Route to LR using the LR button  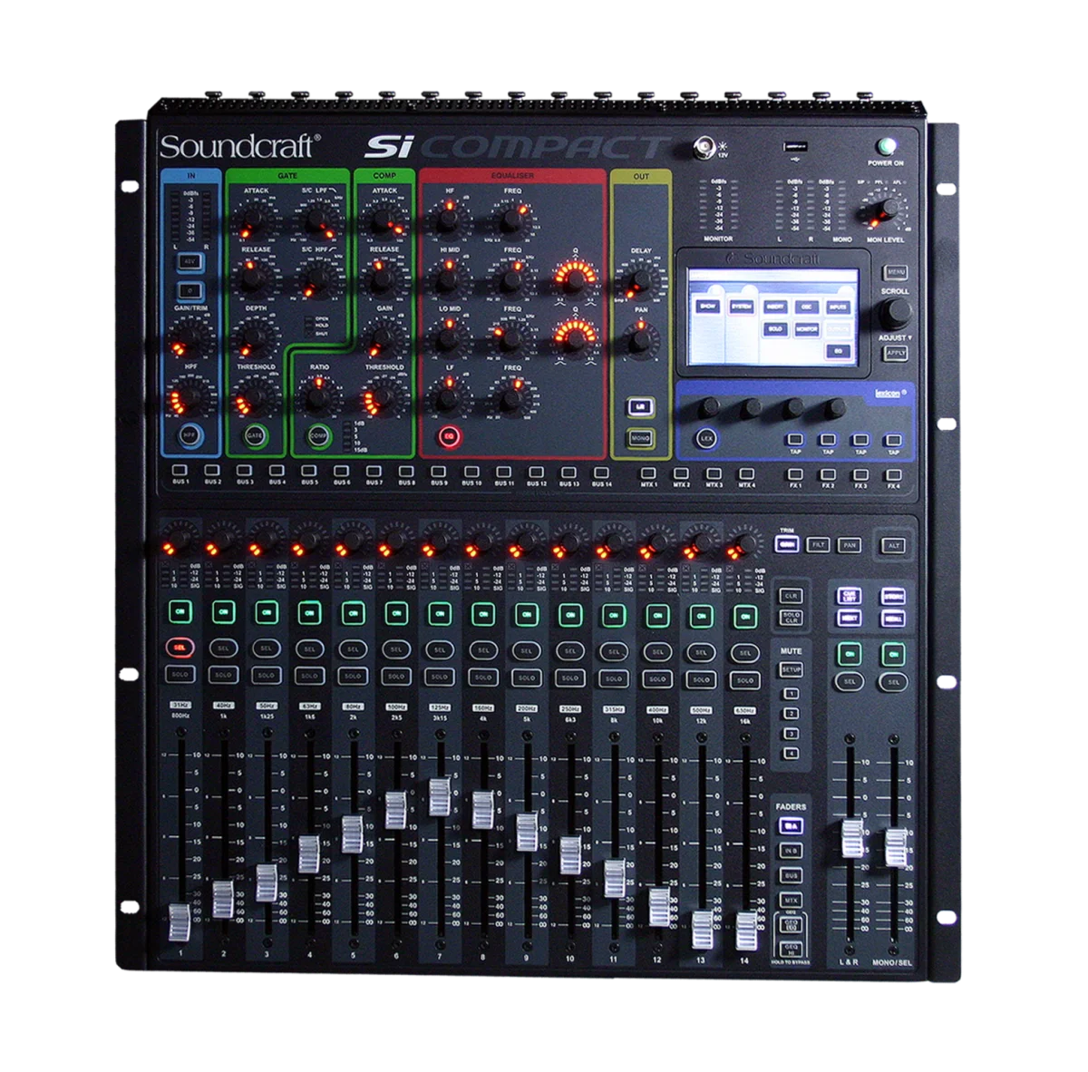[641, 406]
